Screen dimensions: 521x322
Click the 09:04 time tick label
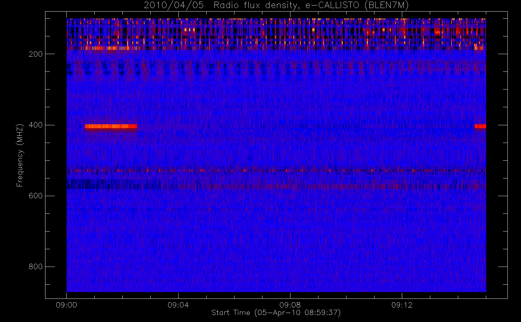pos(178,305)
